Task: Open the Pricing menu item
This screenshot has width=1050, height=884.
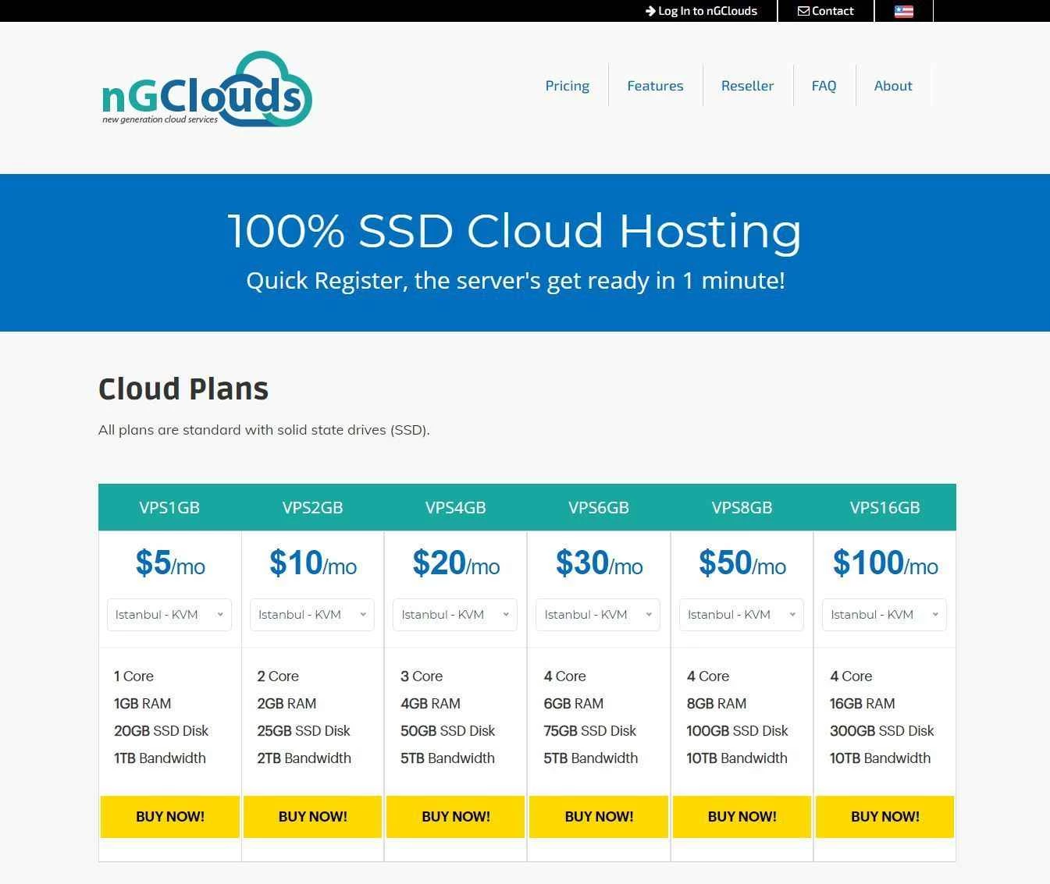Action: (567, 86)
